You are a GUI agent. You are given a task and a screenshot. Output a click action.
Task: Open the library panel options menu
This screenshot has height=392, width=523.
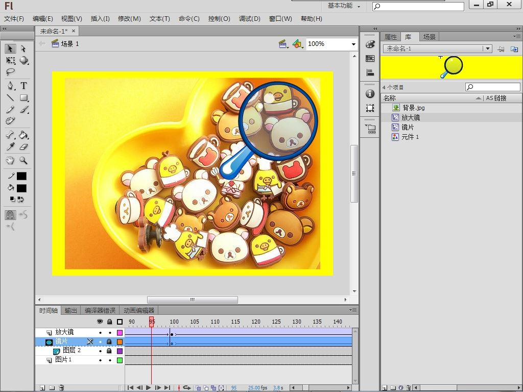[517, 36]
